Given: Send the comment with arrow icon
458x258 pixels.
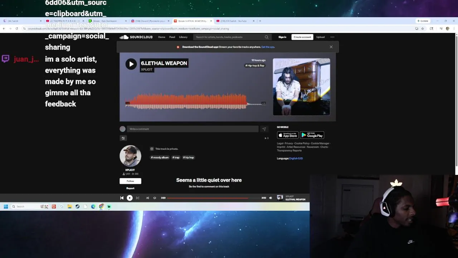Looking at the screenshot, I should tap(264, 129).
